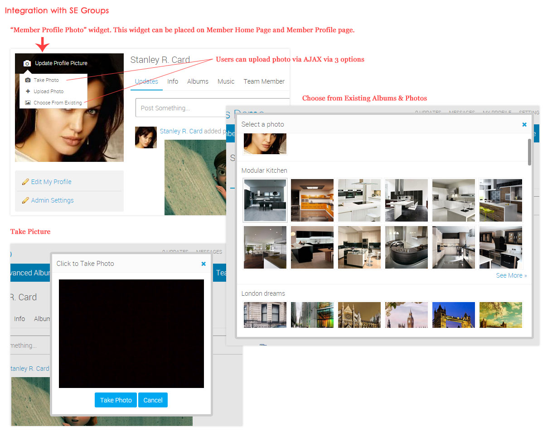Open the Music tab
Screen dimensions: 557x435
(226, 81)
